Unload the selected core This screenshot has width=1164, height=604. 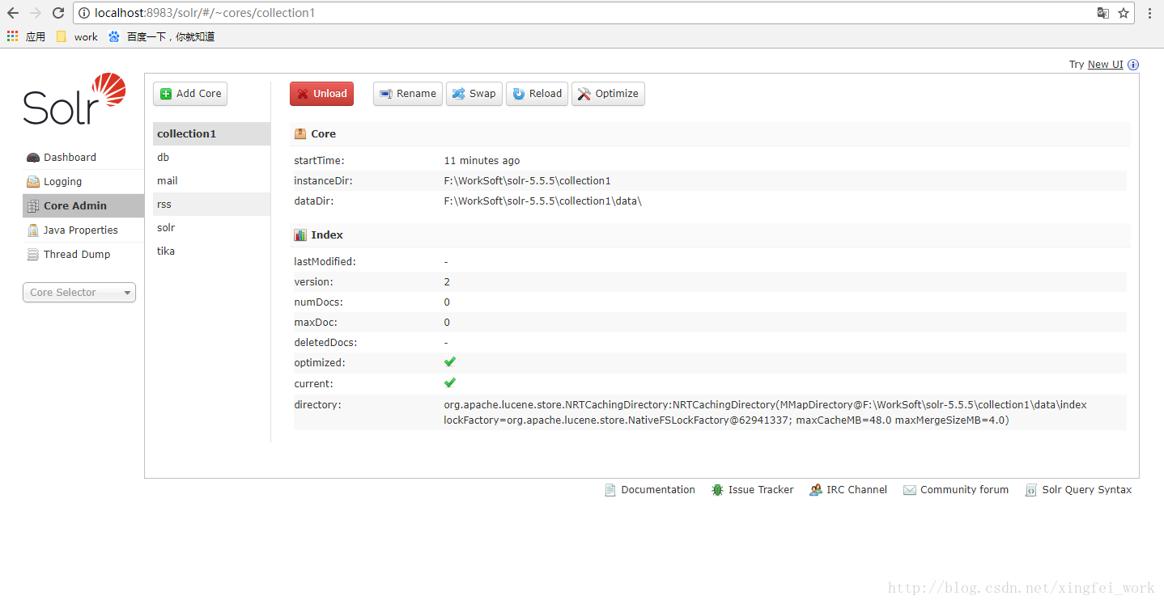click(x=322, y=94)
